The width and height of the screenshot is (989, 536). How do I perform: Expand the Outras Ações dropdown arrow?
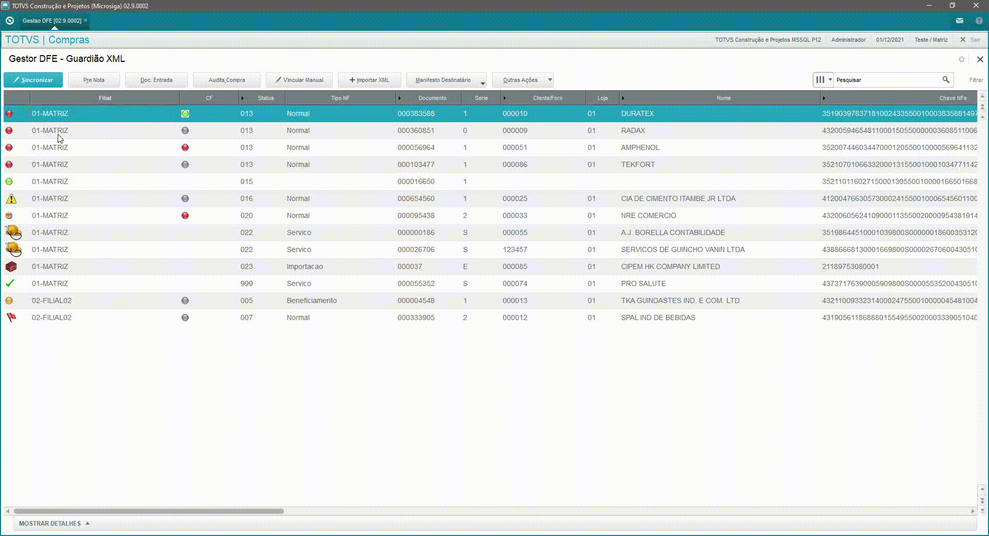point(550,80)
